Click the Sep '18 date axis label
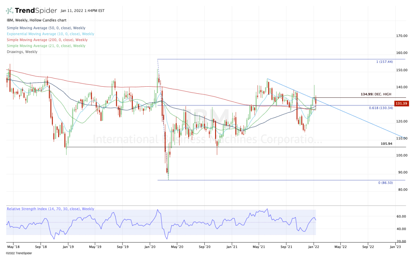Viewport: 415px width, 256px height. [41, 247]
